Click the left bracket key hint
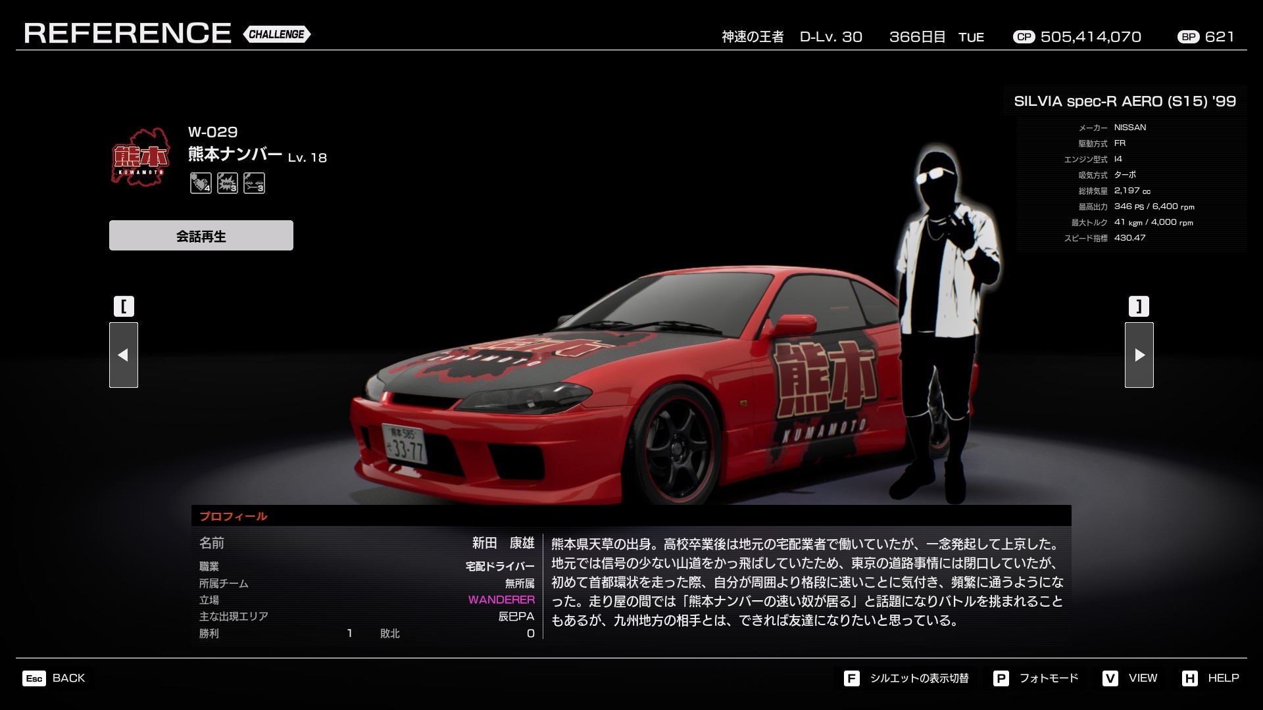The height and width of the screenshot is (710, 1263). (124, 306)
